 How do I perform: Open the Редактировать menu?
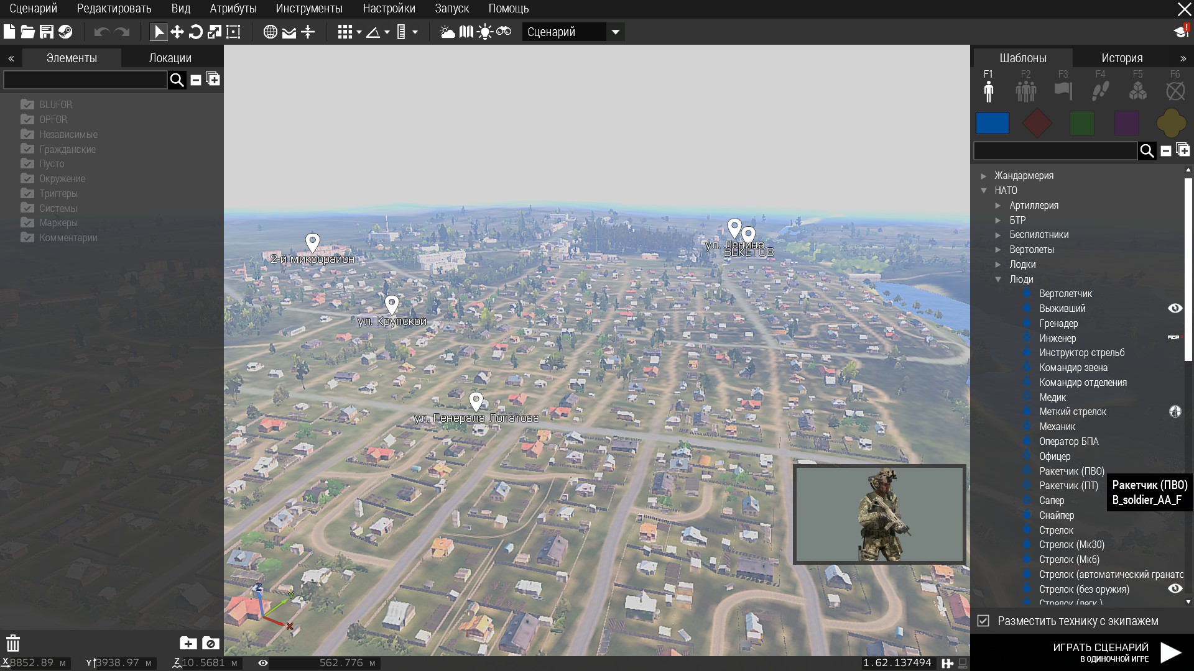(114, 9)
